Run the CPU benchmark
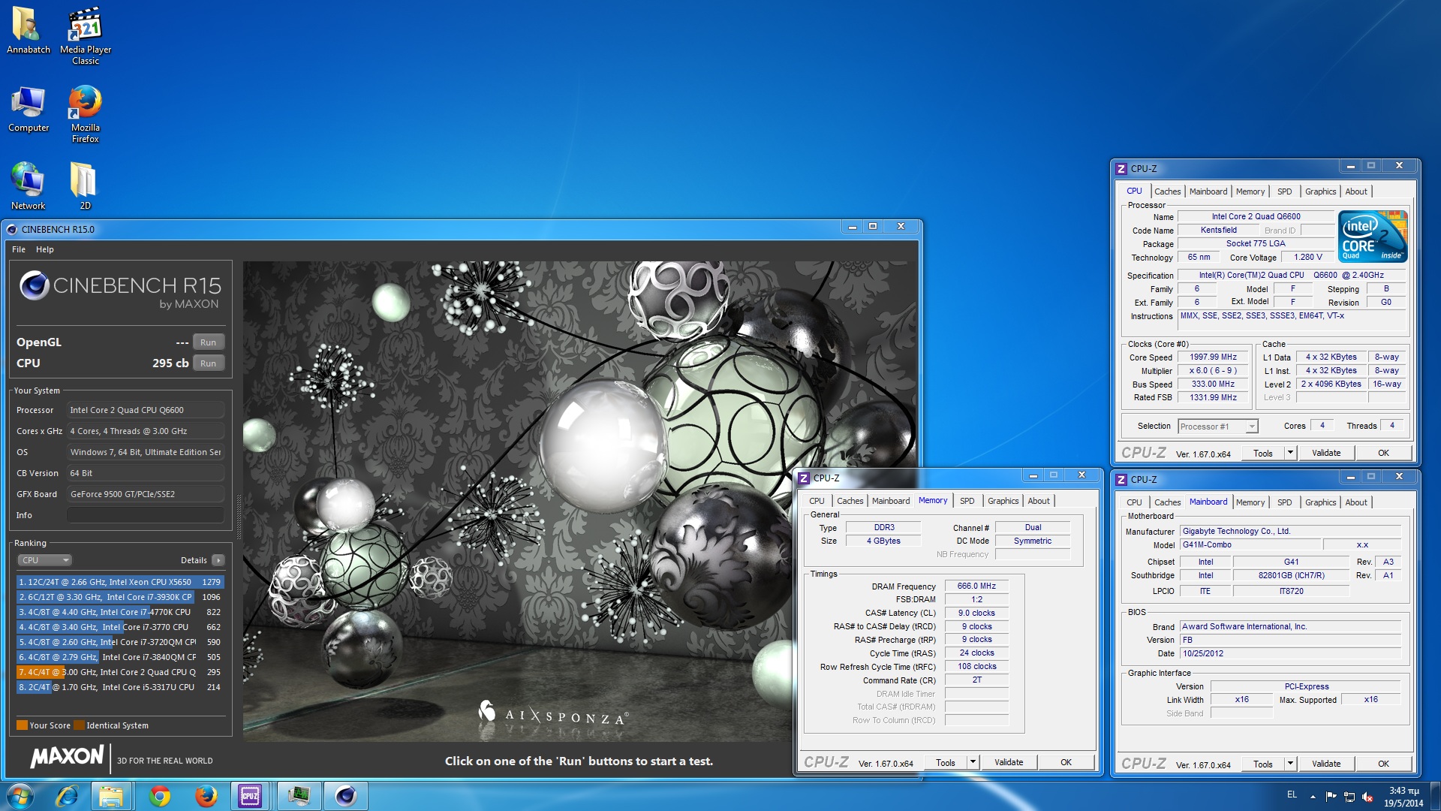The image size is (1441, 811). tap(208, 363)
